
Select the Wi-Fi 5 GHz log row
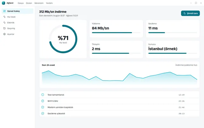click(x=120, y=101)
